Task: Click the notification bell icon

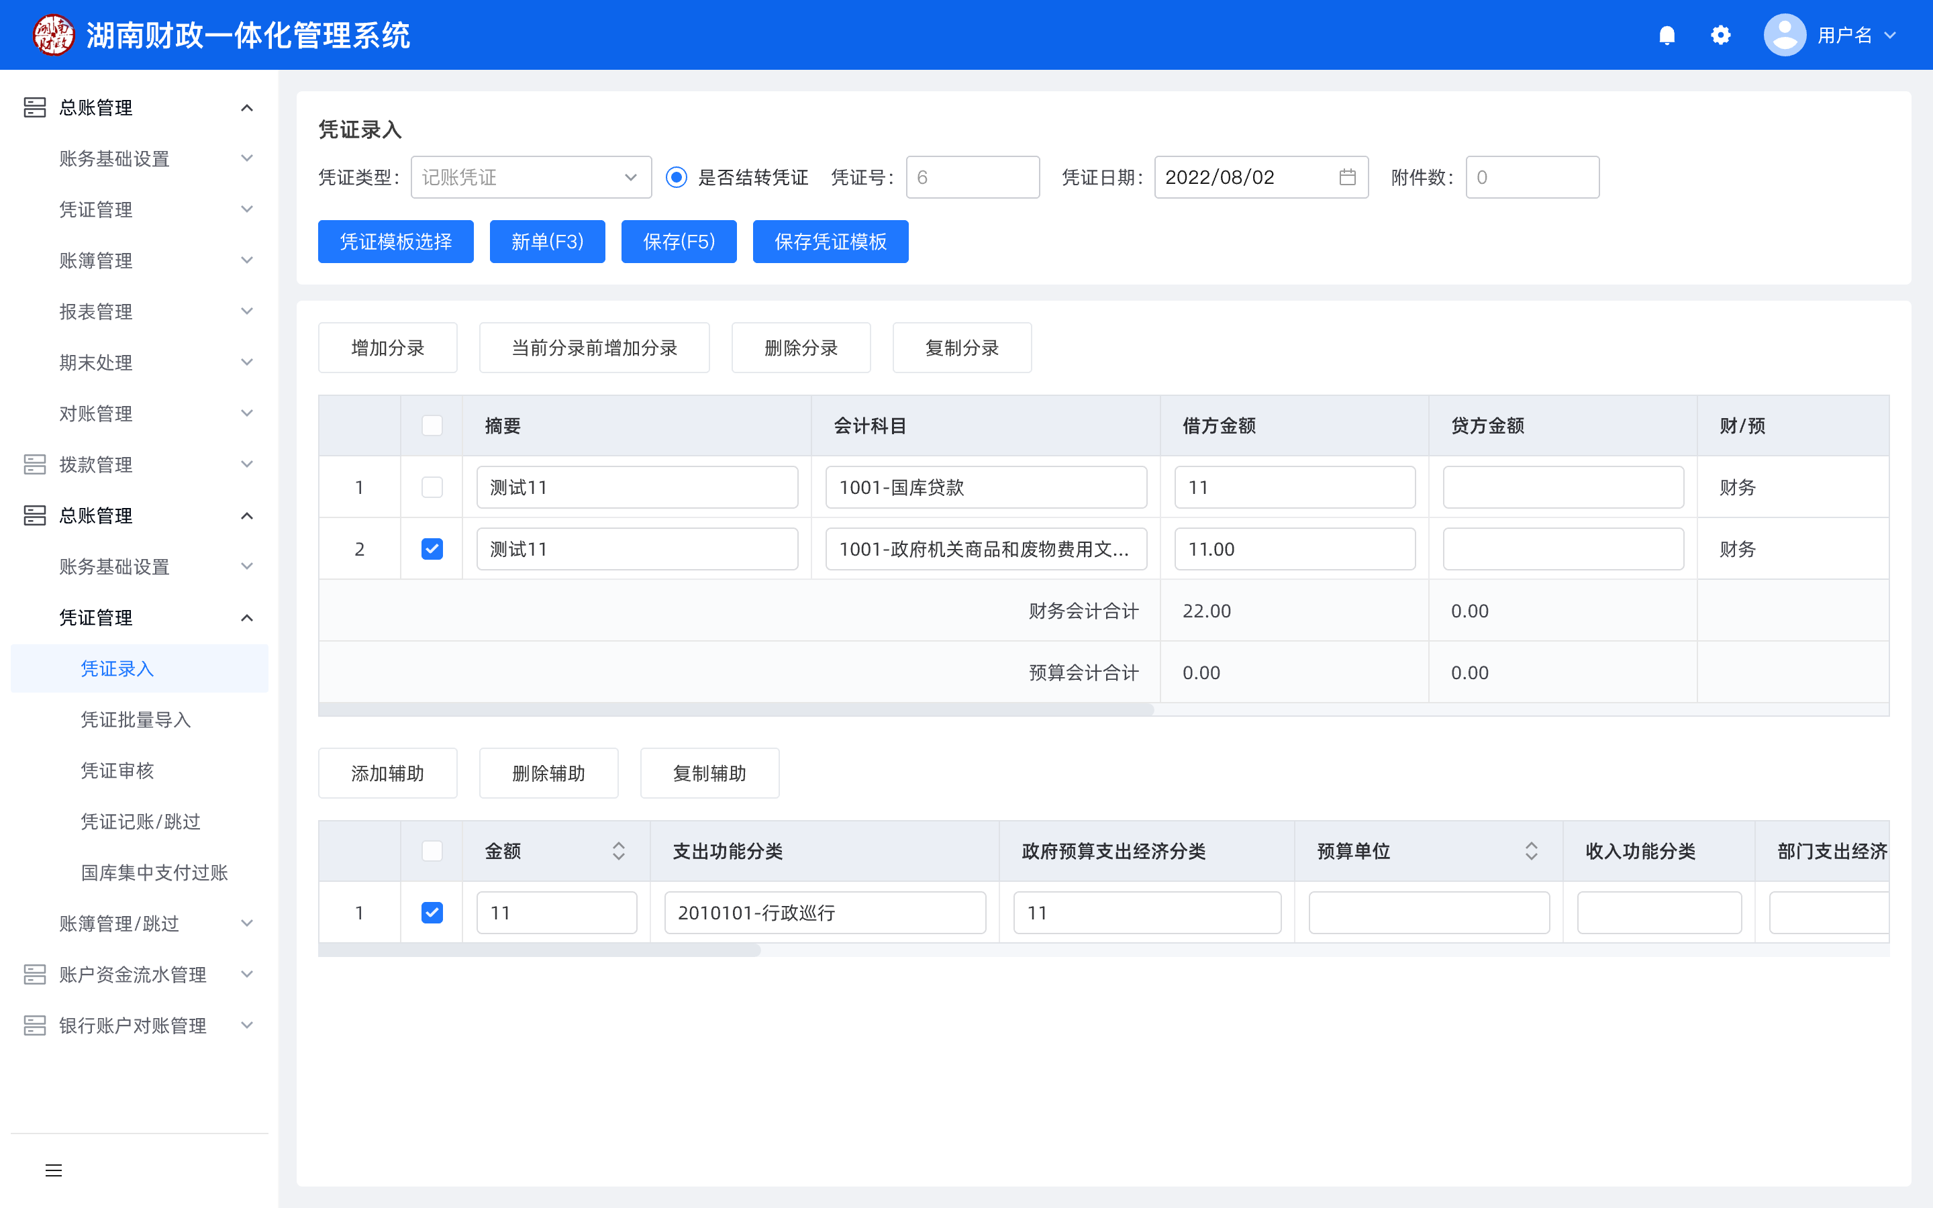Action: tap(1667, 35)
